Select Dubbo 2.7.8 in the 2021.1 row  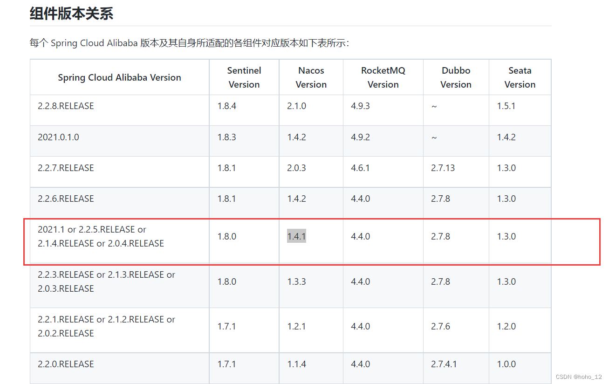click(x=456, y=240)
